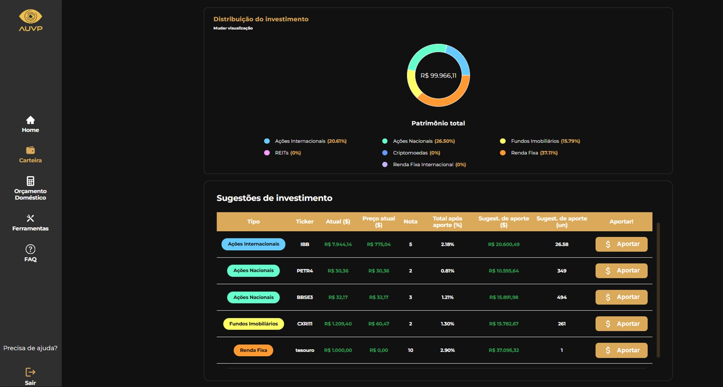Click Mudar visualização link
This screenshot has width=723, height=387.
(233, 28)
